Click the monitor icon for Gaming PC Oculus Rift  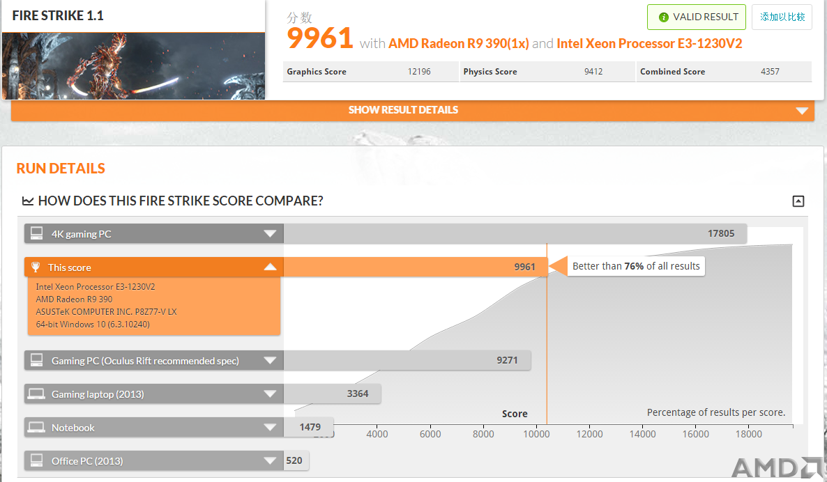tap(36, 360)
